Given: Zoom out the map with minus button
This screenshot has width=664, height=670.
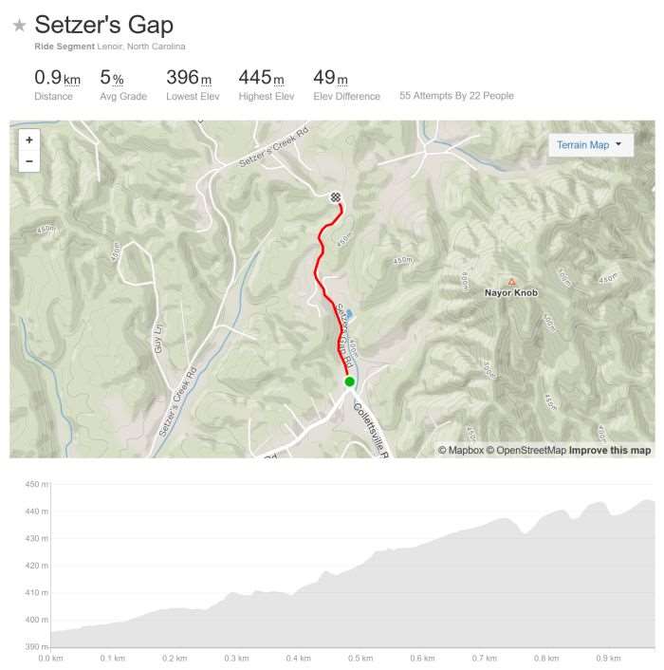Looking at the screenshot, I should coord(29,161).
